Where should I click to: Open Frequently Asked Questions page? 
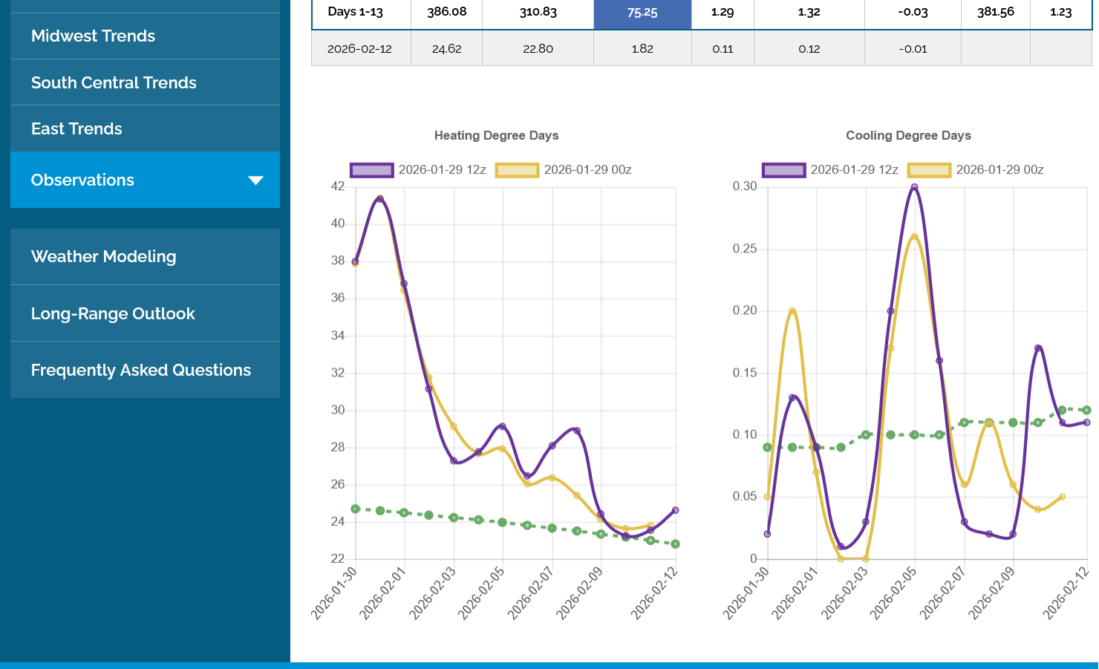[141, 370]
